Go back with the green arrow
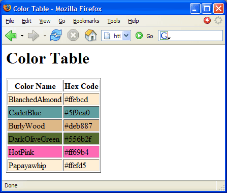 (11, 36)
